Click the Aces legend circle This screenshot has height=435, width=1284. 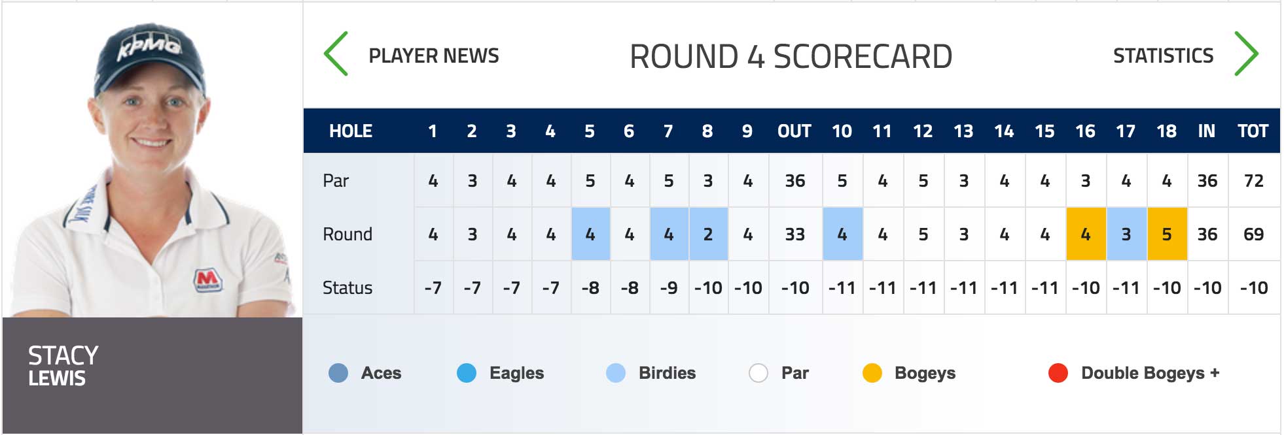[x=338, y=373]
